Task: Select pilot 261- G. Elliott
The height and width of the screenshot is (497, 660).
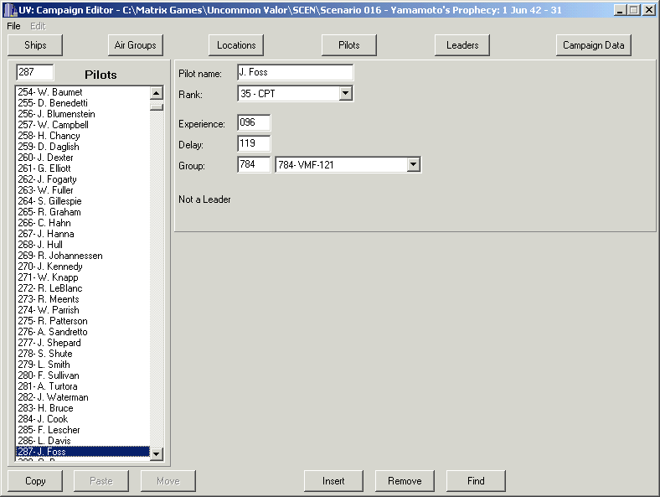Action: (83, 168)
